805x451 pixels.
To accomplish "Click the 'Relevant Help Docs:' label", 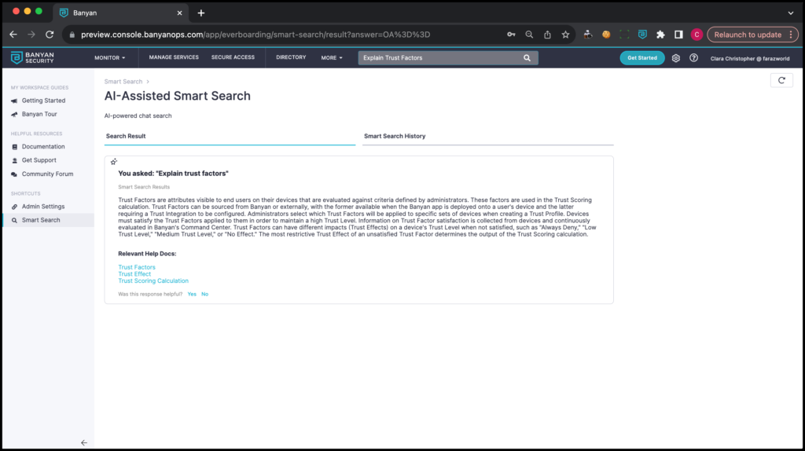I will [147, 254].
